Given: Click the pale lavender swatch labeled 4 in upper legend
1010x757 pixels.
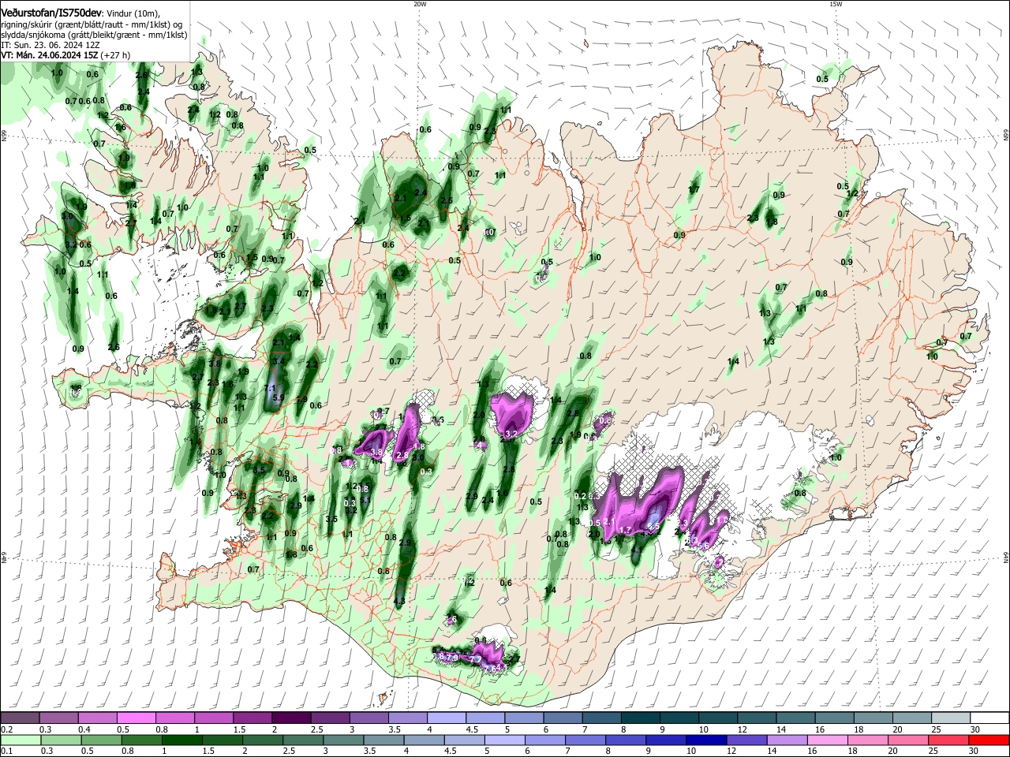Looking at the screenshot, I should (x=447, y=718).
